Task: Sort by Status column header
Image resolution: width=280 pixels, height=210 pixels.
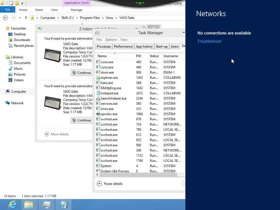Action: (x=155, y=56)
